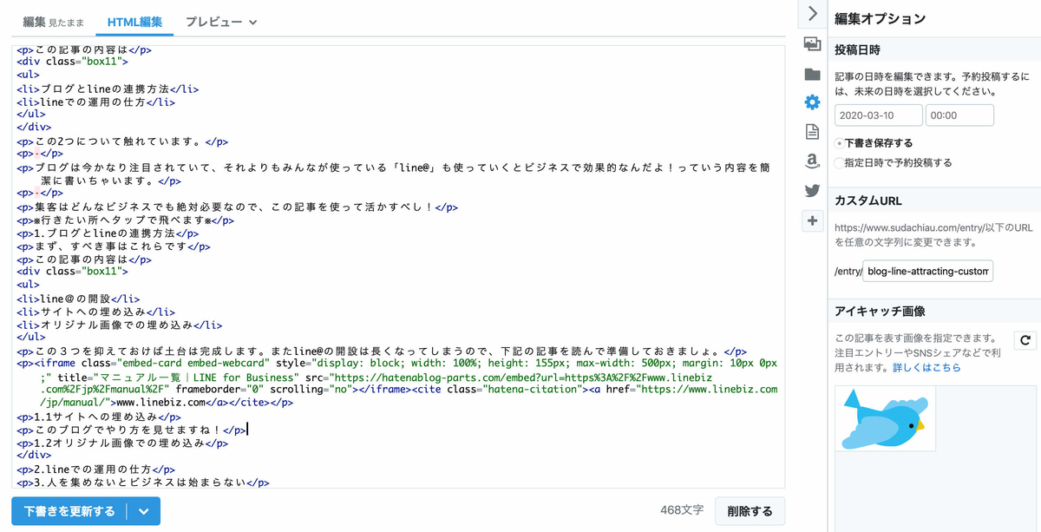1041x532 pixels.
Task: Click code line <li>line@の開設</li>
Action: (78, 299)
